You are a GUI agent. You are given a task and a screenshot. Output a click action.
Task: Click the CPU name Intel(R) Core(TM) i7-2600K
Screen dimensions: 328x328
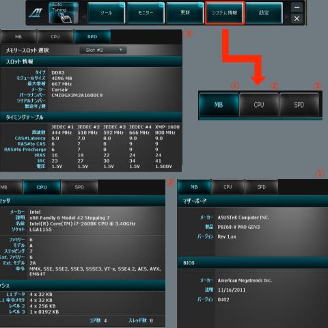[83, 223]
